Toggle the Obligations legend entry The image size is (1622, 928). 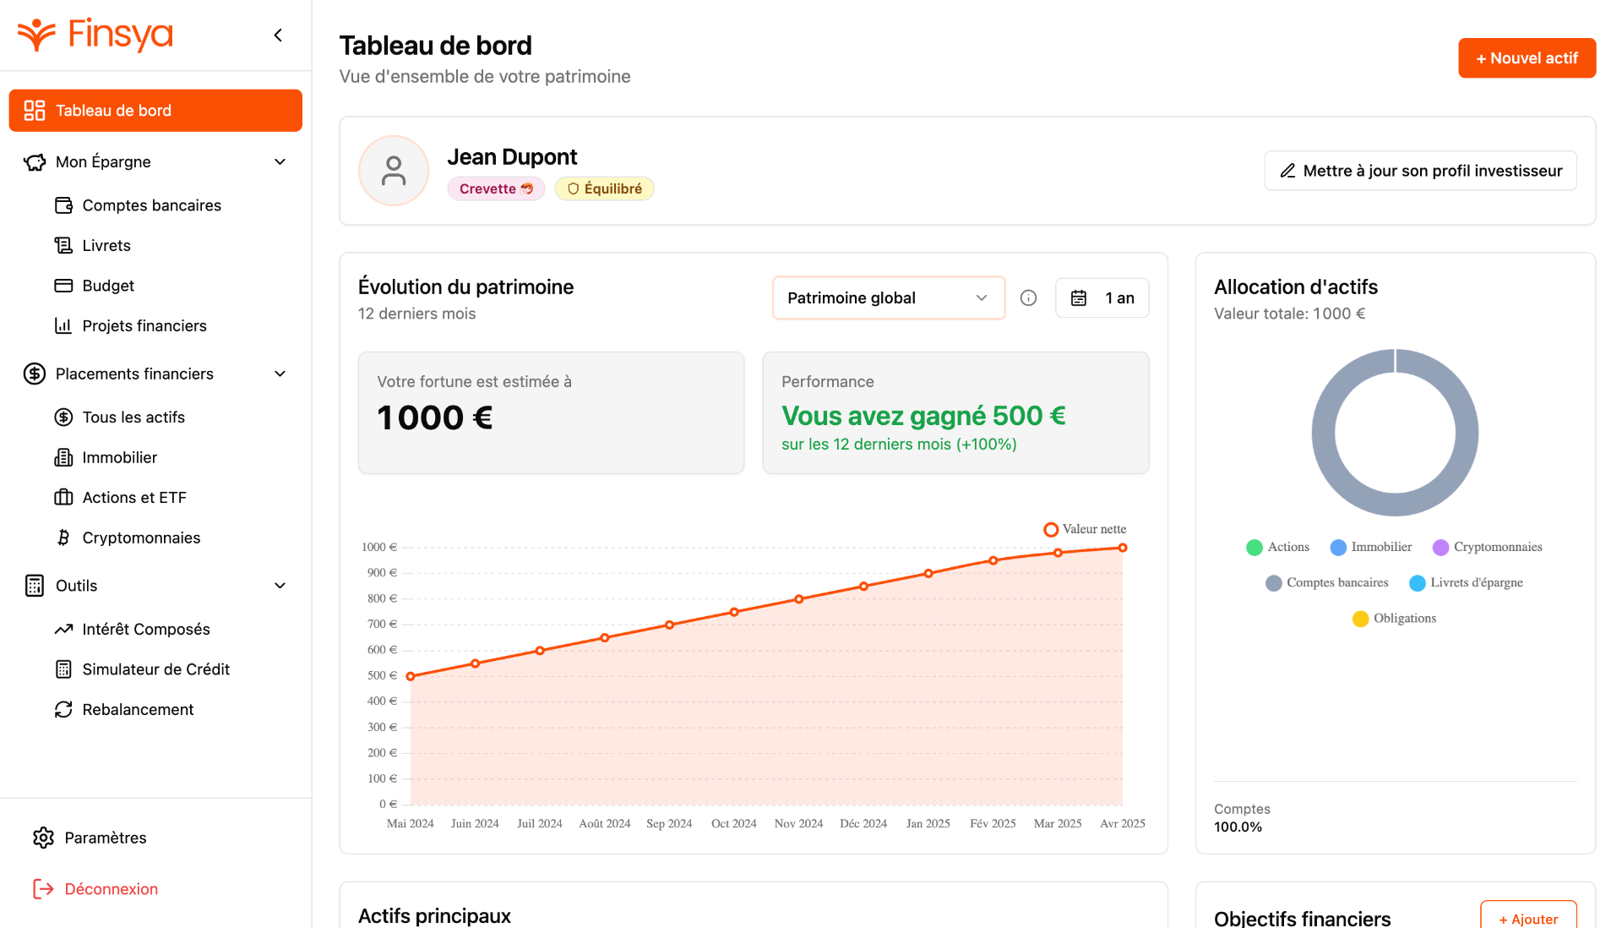[1395, 619]
